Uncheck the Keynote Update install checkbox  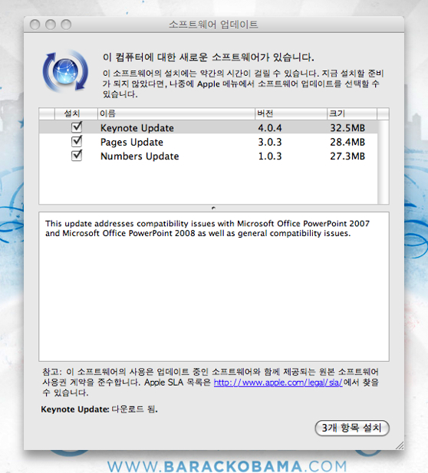tap(77, 127)
